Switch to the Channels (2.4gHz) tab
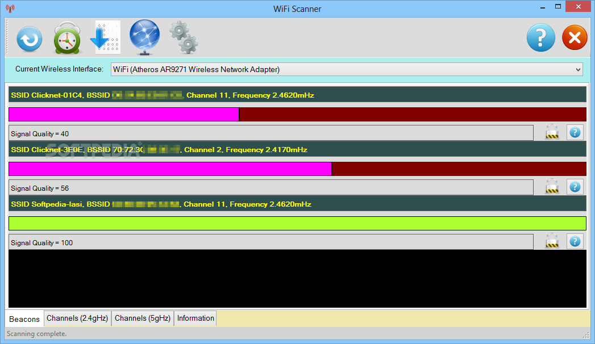The width and height of the screenshot is (595, 344). [77, 318]
